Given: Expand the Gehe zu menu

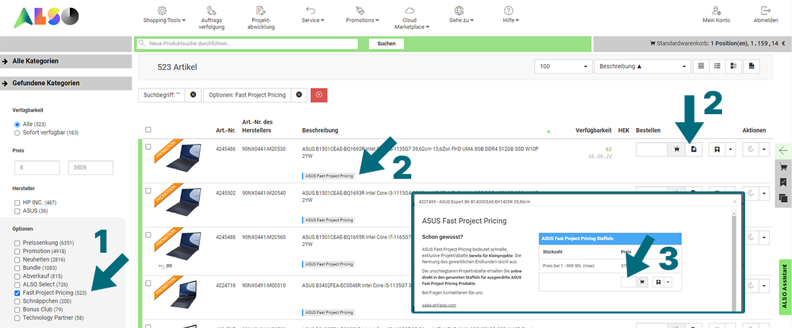Looking at the screenshot, I should [x=461, y=15].
